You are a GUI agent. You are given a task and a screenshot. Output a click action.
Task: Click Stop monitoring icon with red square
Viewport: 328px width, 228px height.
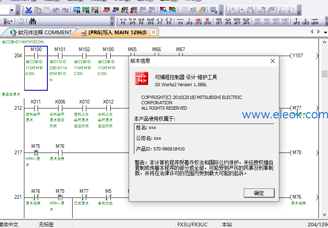coord(134,10)
